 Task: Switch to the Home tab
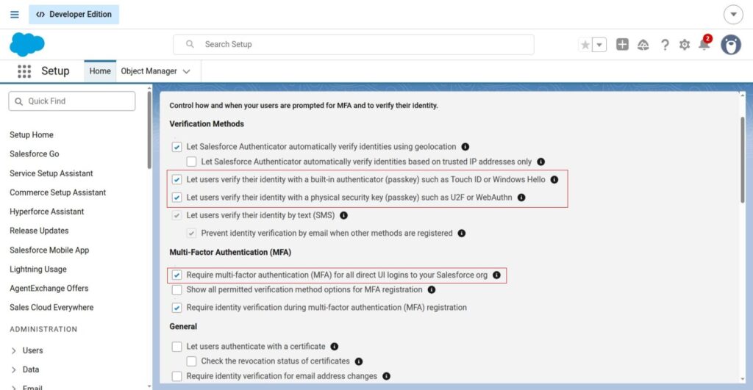click(x=100, y=71)
